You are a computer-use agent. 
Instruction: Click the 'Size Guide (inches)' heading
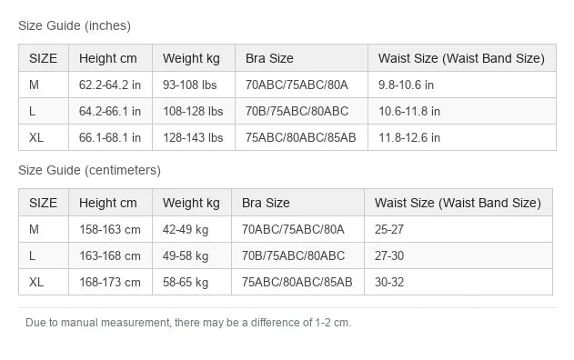click(x=75, y=25)
